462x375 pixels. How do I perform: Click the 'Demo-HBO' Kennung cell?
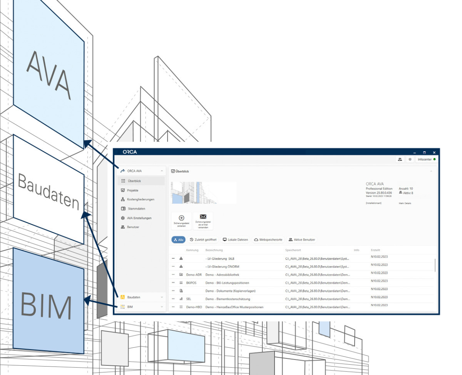click(x=194, y=307)
